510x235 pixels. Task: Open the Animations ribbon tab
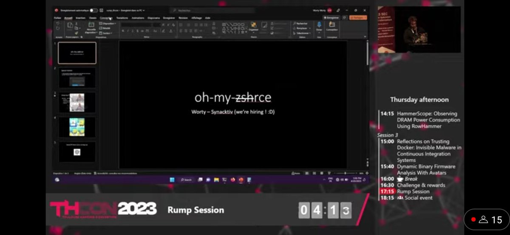(x=138, y=18)
